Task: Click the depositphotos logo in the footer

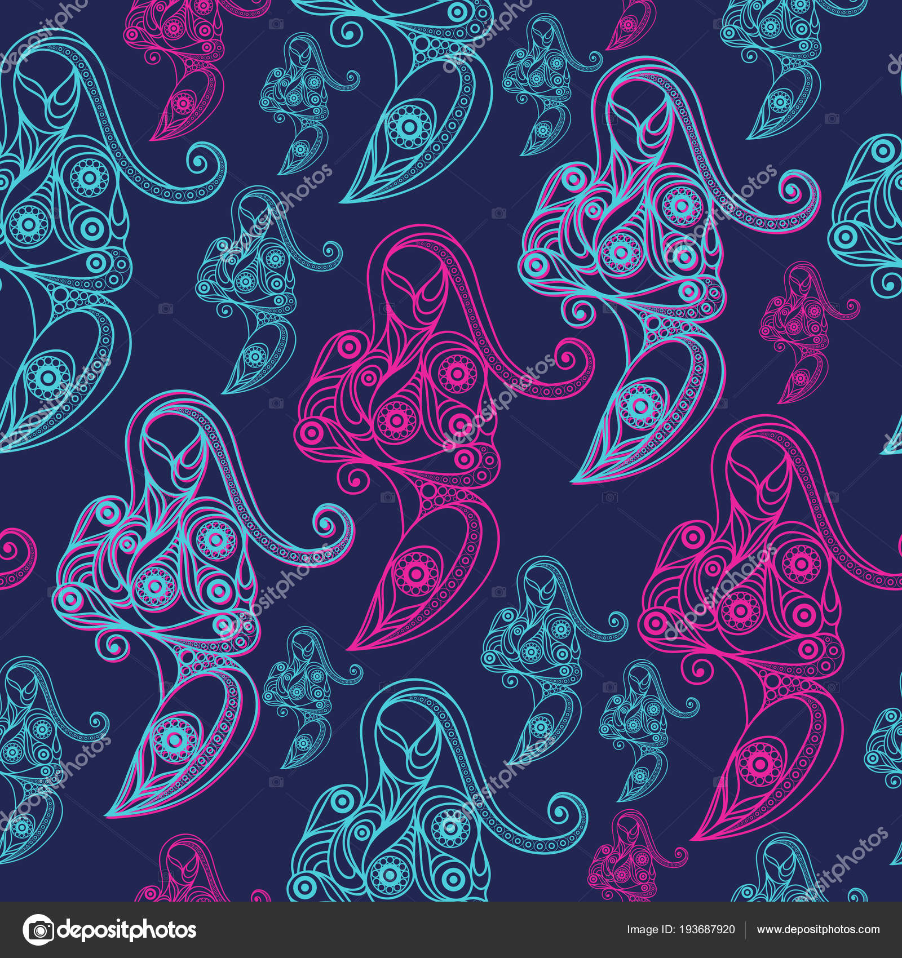Action: pyautogui.click(x=109, y=930)
